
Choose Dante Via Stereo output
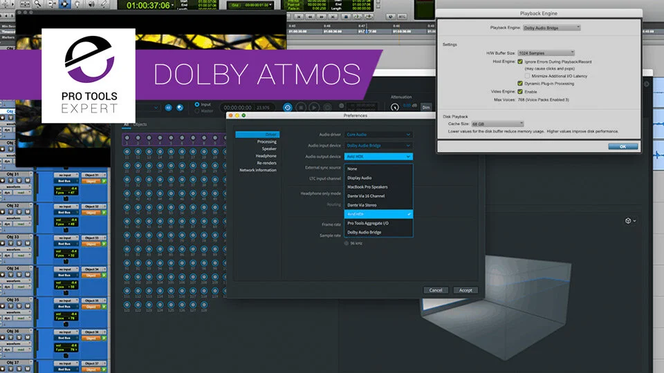click(378, 205)
